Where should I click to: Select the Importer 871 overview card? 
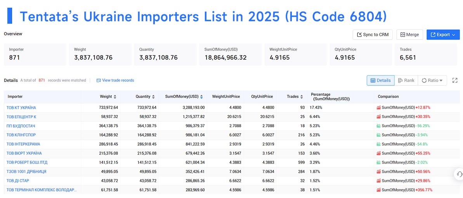(35, 54)
